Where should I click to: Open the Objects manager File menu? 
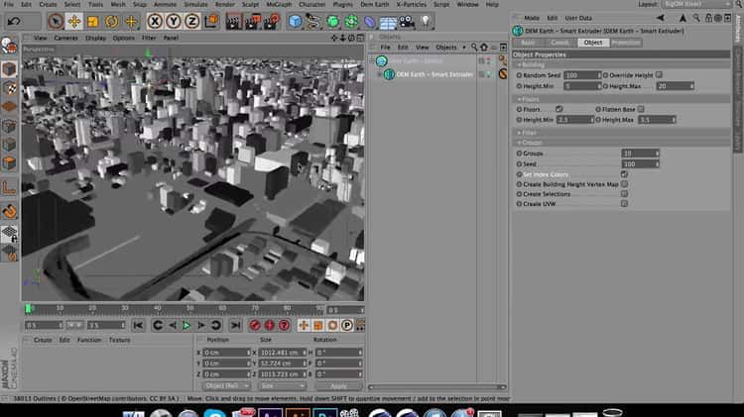click(x=385, y=48)
